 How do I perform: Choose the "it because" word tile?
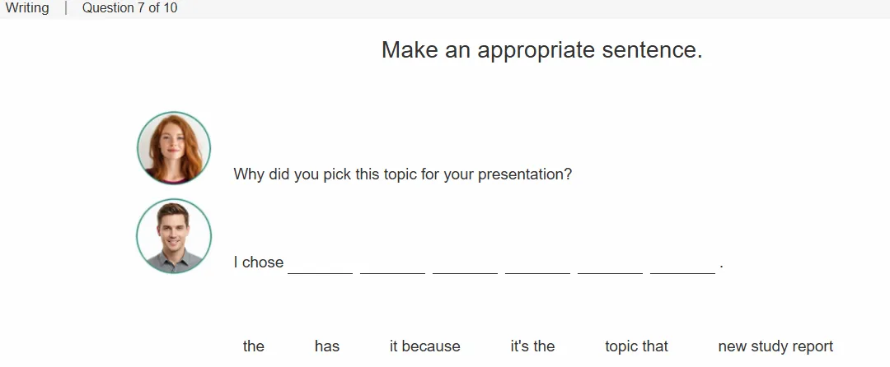coord(424,346)
